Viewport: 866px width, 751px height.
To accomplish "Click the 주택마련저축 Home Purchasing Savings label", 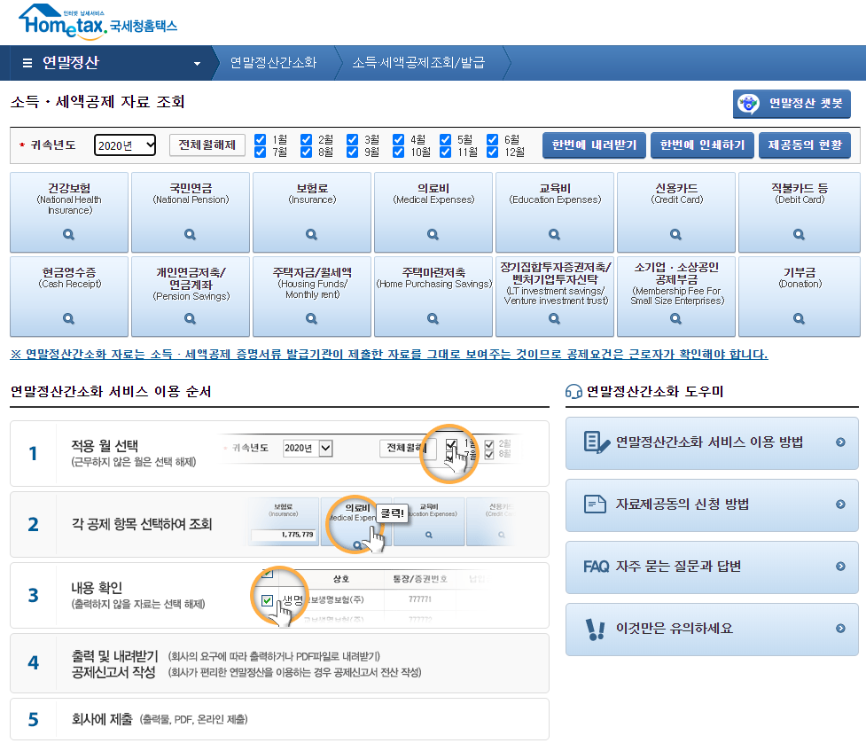I will [x=433, y=278].
